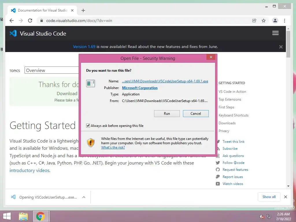Open the What's the risk? link
The image size is (296, 222).
click(113, 147)
